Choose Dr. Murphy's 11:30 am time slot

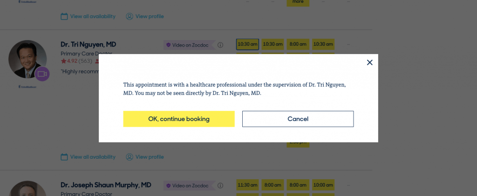point(248,185)
